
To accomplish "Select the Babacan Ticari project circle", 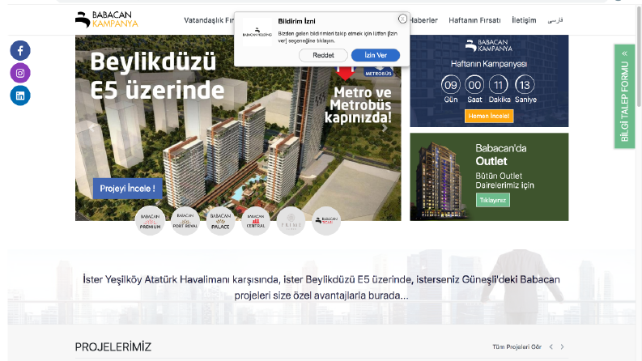I will pos(326,221).
